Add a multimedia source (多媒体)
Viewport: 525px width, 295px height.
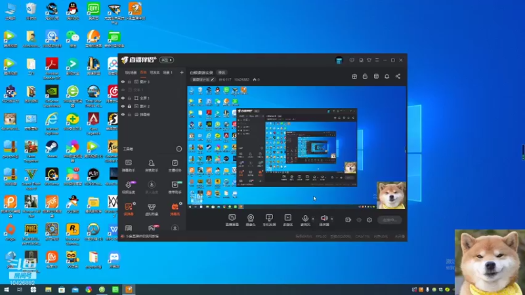pyautogui.click(x=288, y=220)
